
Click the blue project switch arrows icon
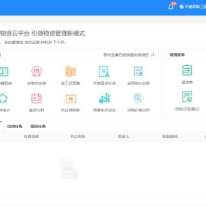(x=153, y=55)
